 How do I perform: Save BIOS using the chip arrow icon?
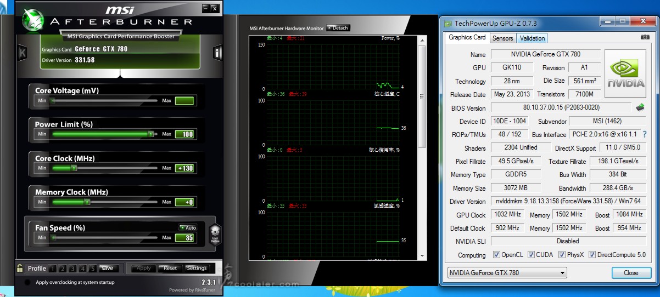point(640,107)
